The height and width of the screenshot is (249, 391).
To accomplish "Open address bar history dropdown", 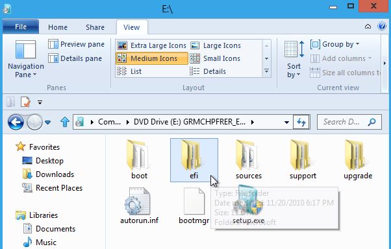I will tap(286, 123).
